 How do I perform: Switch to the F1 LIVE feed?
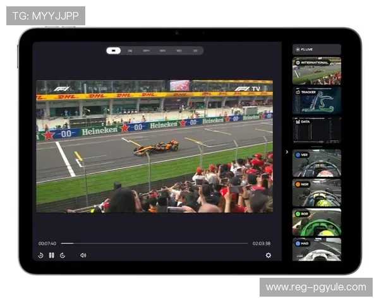pyautogui.click(x=316, y=49)
